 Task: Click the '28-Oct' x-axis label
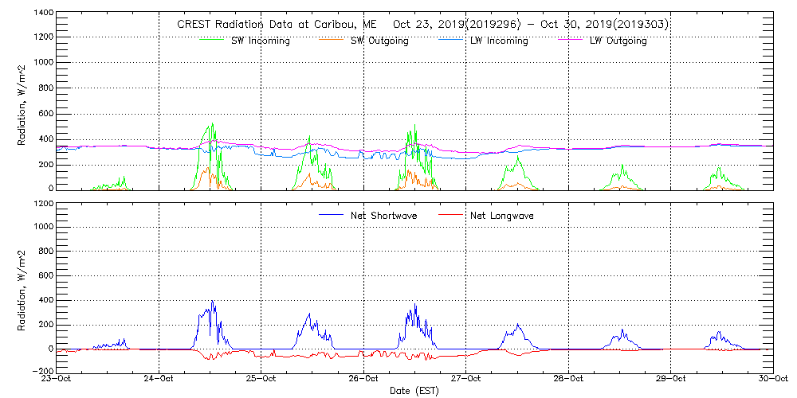point(568,379)
